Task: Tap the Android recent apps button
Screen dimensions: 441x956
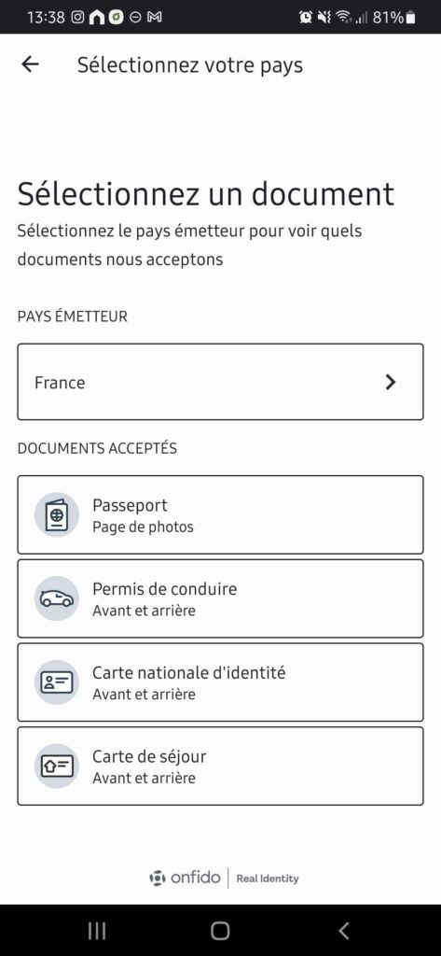Action: tap(97, 931)
